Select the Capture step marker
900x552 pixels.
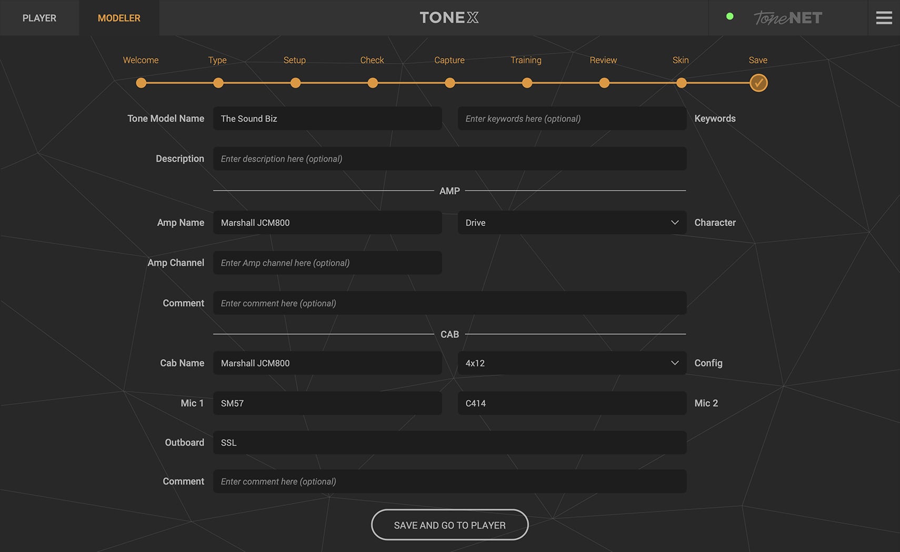coord(449,83)
